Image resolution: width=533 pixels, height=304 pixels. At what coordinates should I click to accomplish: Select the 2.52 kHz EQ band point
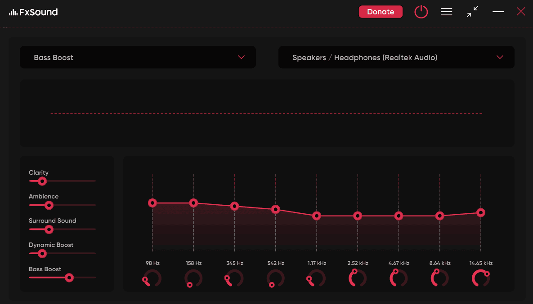pyautogui.click(x=358, y=216)
